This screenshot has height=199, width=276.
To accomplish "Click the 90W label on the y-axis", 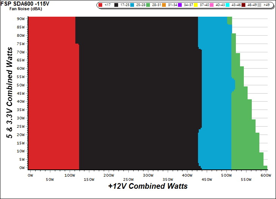I will point(21,19).
